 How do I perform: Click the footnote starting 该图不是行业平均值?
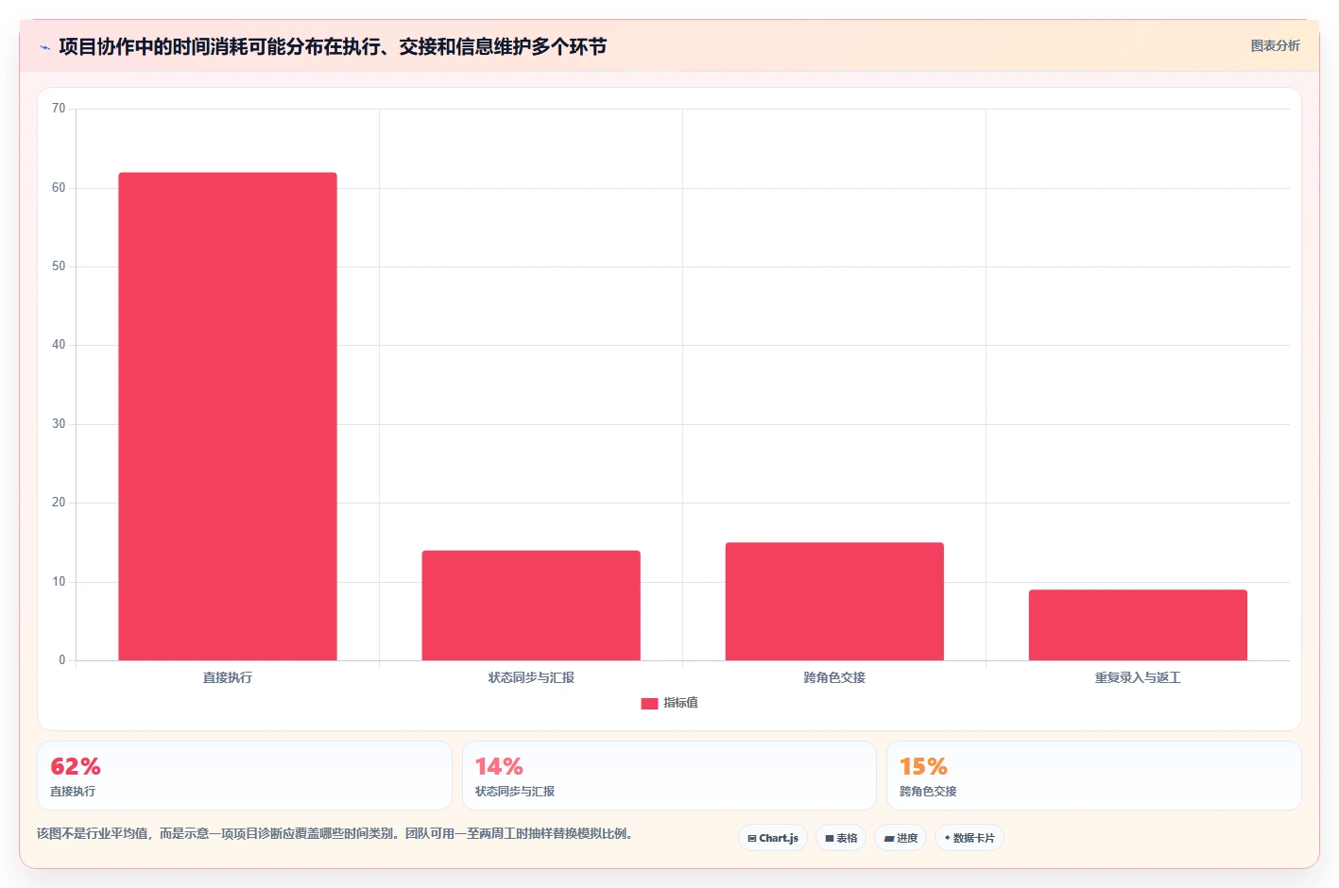tap(335, 833)
